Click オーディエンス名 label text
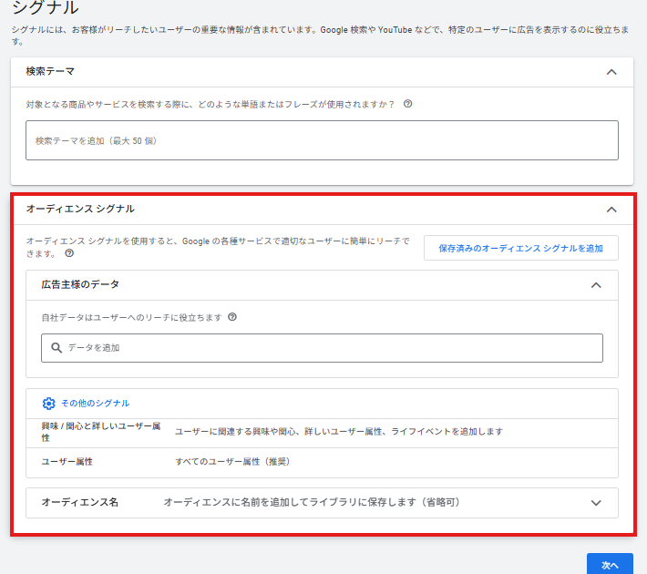 pos(80,502)
